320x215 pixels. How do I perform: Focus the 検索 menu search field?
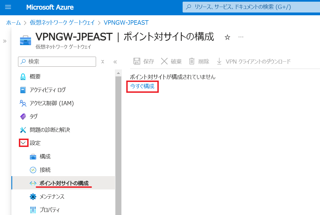click(x=57, y=62)
